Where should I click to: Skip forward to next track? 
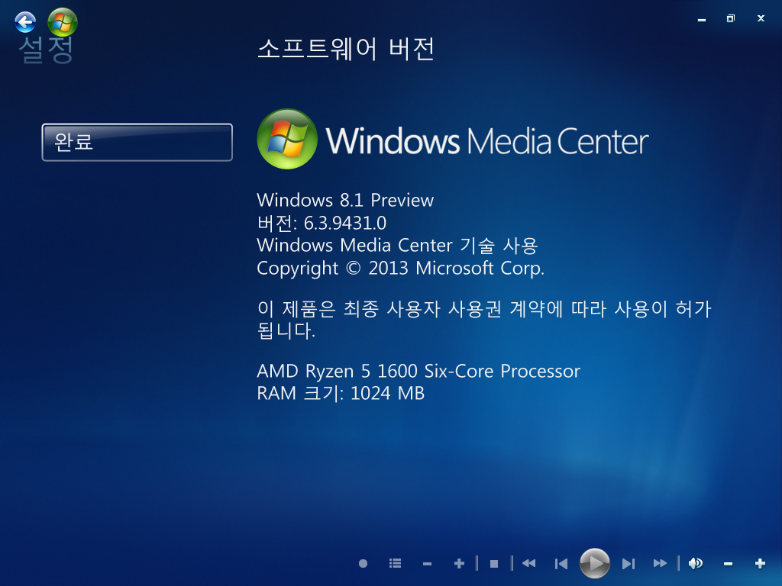point(629,564)
